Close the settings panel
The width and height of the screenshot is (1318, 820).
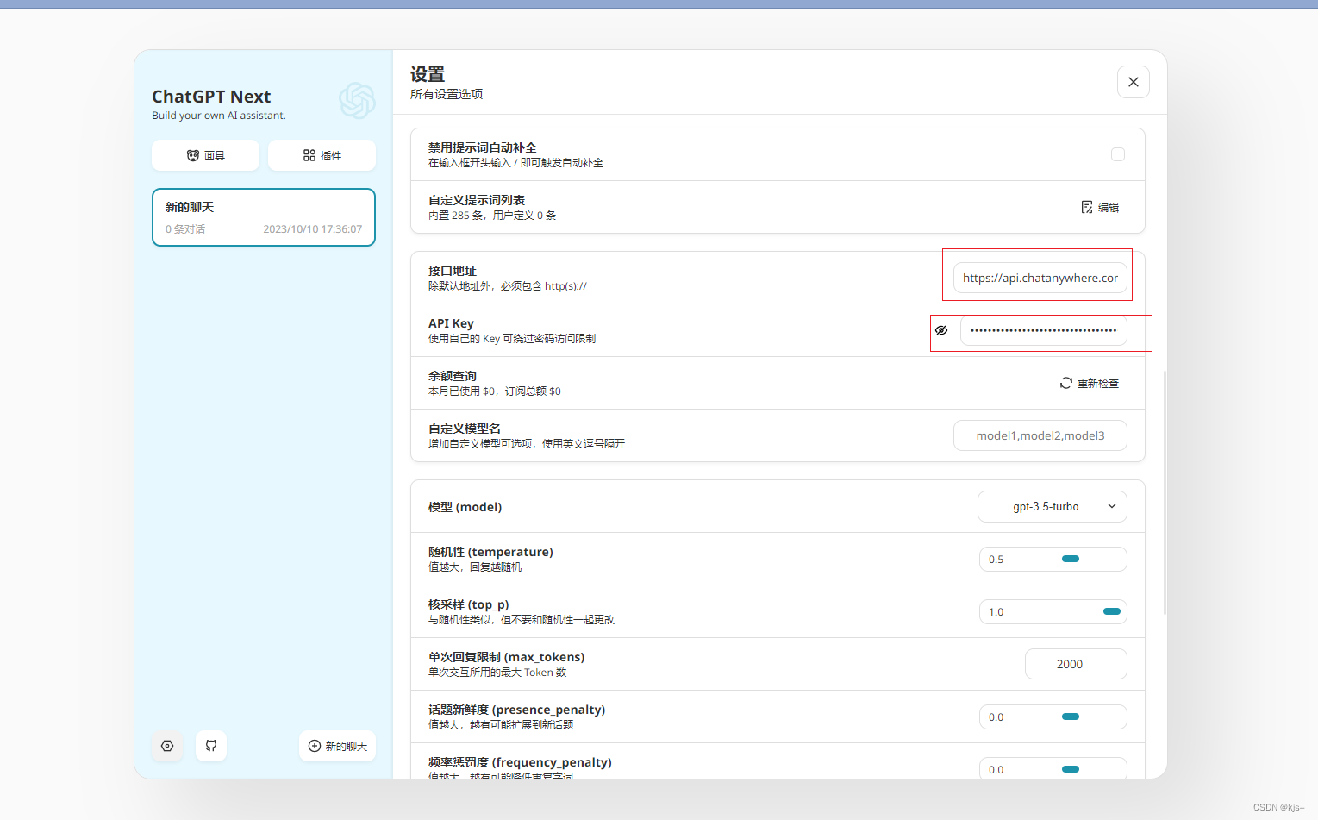(1134, 82)
